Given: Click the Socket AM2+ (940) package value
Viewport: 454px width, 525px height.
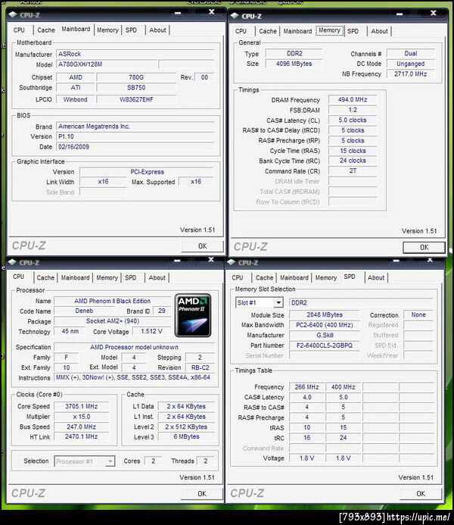Looking at the screenshot, I should [112, 321].
